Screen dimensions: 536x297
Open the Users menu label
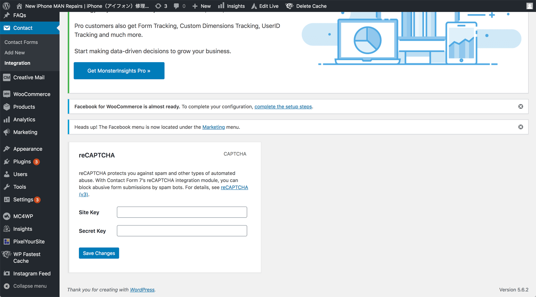tap(20, 174)
